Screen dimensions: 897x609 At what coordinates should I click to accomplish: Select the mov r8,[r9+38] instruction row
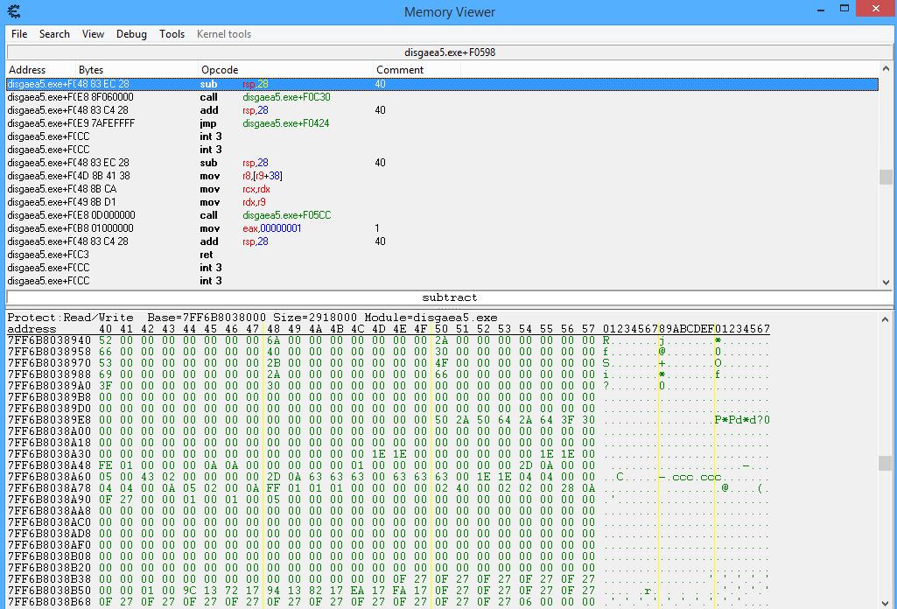442,176
